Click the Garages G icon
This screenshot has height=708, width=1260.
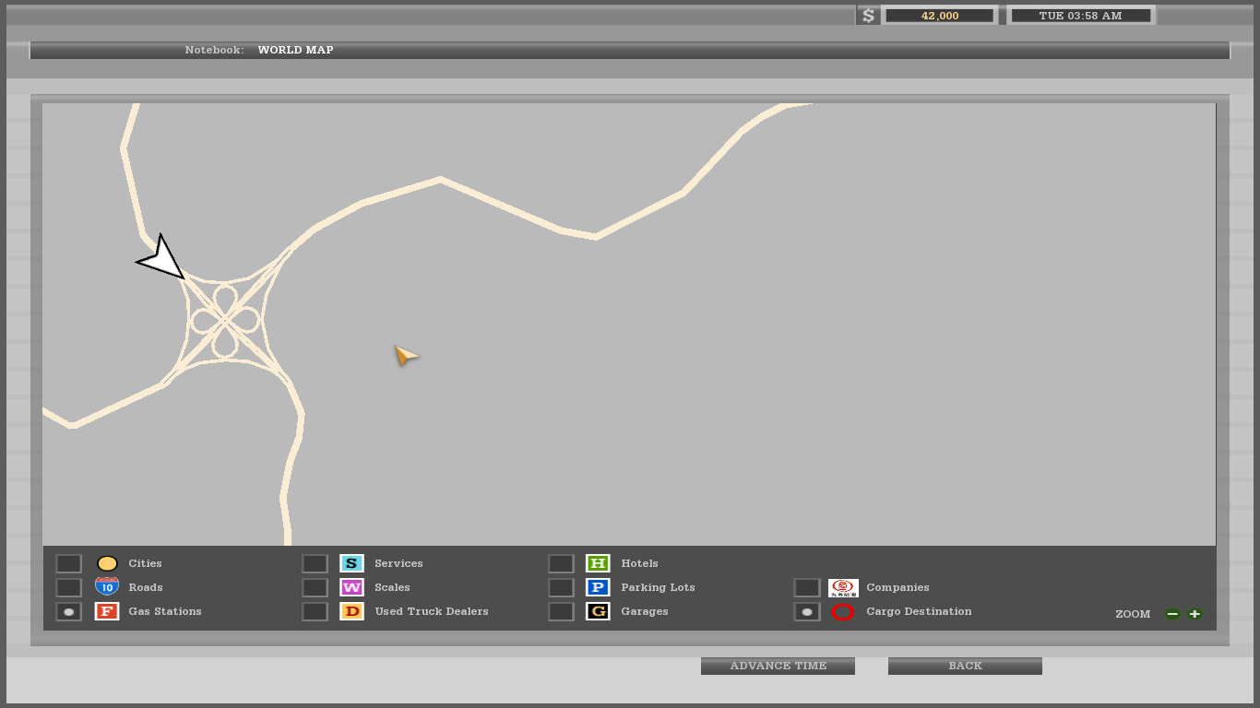[x=598, y=611]
